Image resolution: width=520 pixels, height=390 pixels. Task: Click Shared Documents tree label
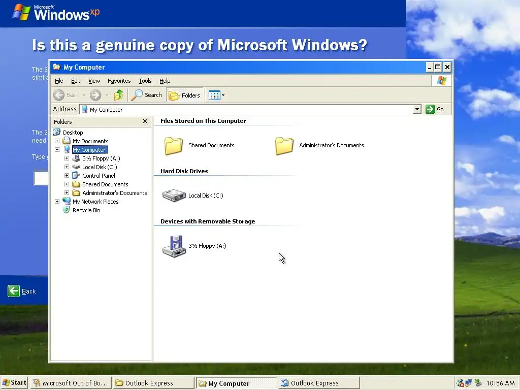[105, 184]
